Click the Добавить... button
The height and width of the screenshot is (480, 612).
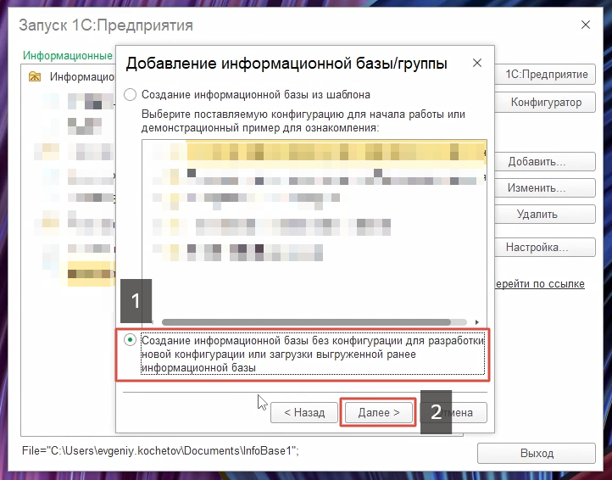pos(536,162)
